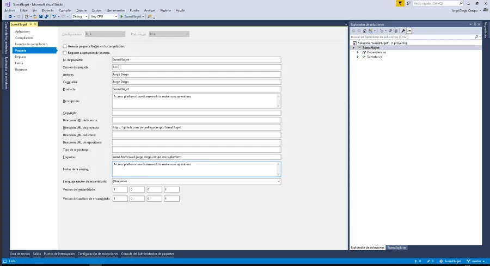Click the pin icon on the SumaNuget document tab

30,24
